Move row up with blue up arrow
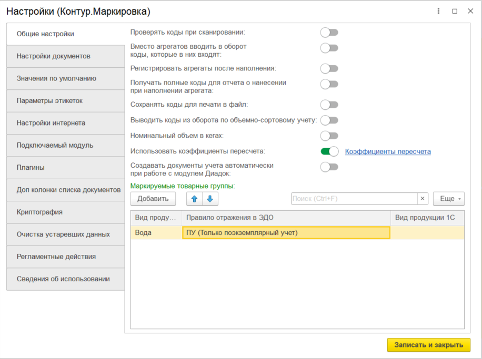 pos(195,199)
